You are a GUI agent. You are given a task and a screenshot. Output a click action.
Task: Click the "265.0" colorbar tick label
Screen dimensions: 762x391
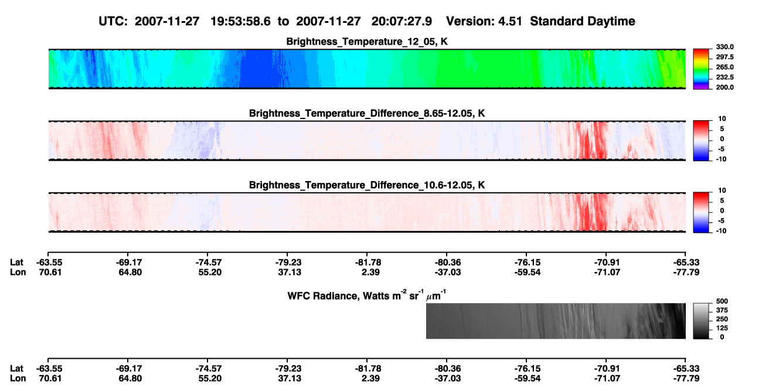(724, 67)
